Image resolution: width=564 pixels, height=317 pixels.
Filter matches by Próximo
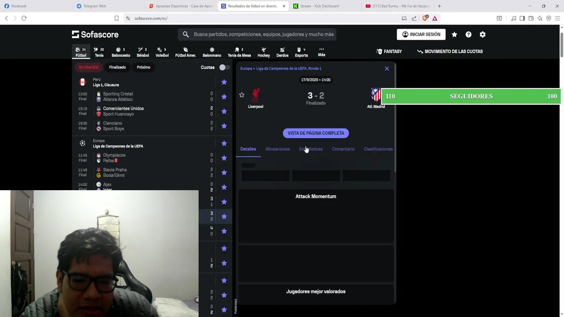(143, 67)
